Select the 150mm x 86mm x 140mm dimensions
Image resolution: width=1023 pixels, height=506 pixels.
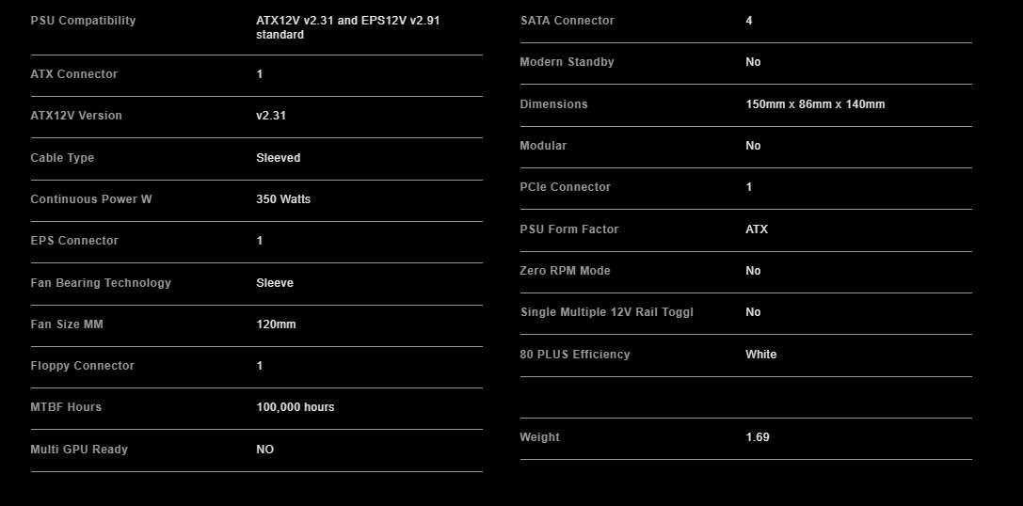click(815, 104)
